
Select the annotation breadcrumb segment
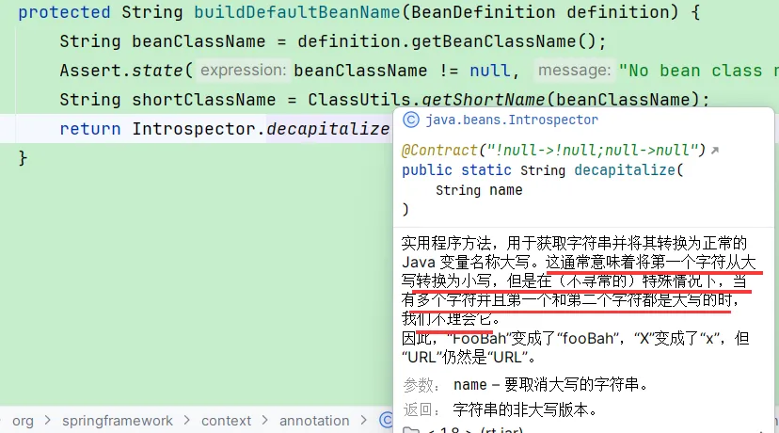pyautogui.click(x=314, y=421)
